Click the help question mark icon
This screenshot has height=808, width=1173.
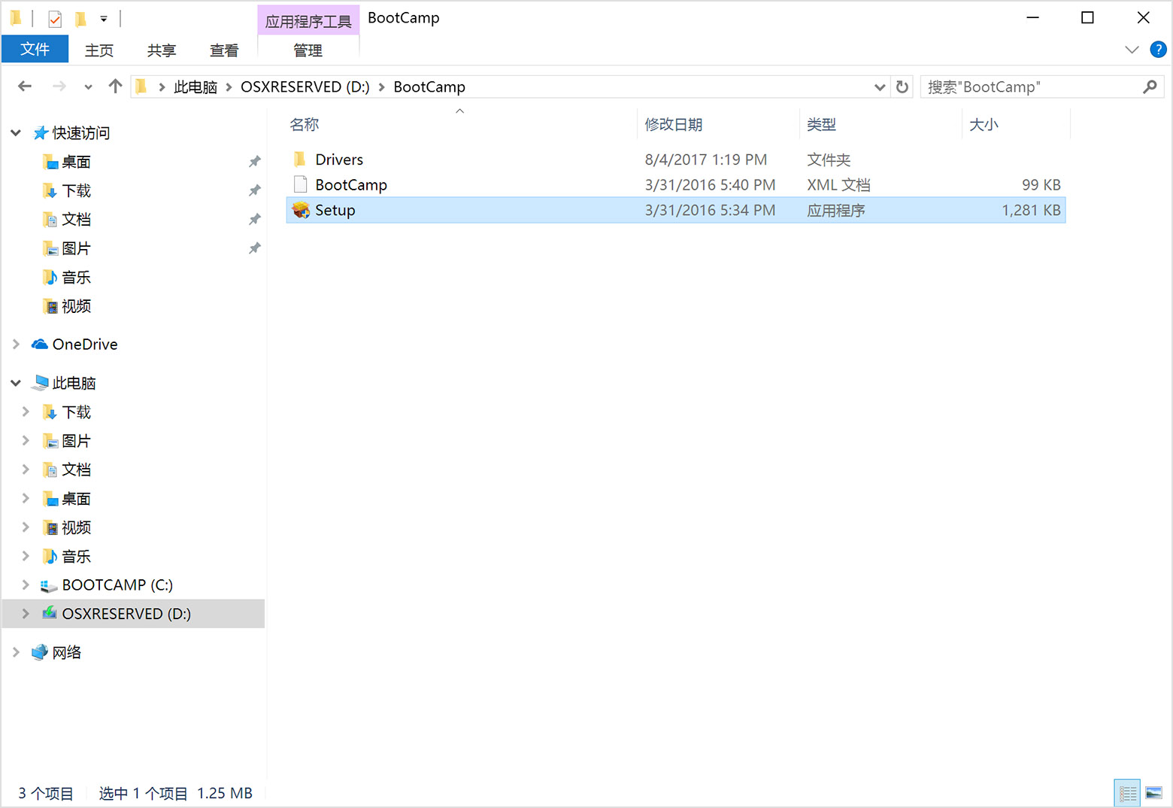[1158, 50]
